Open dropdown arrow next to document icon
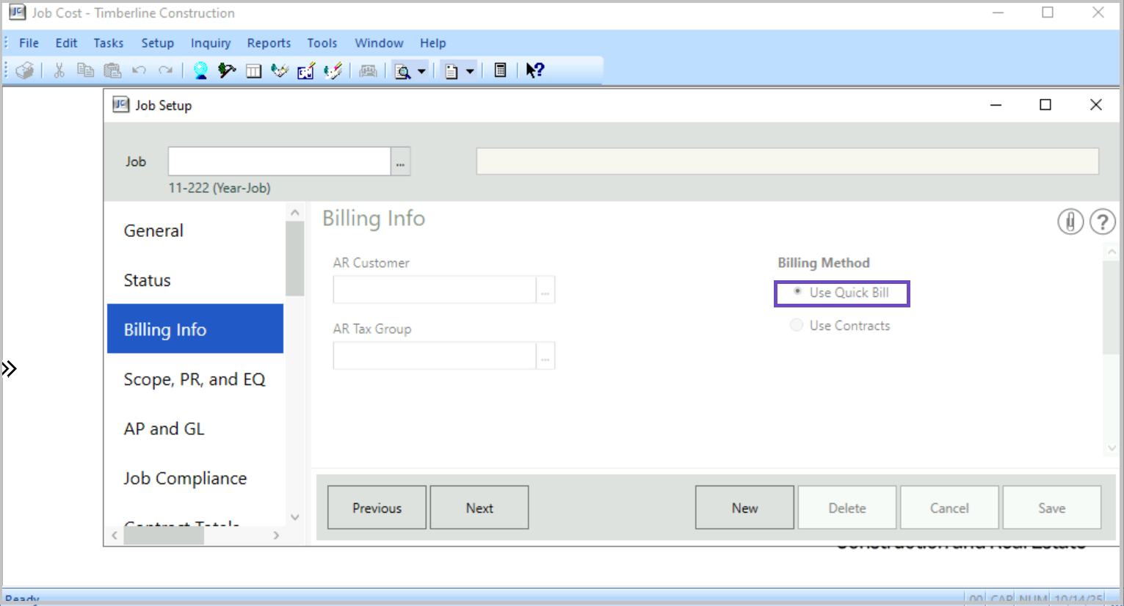The height and width of the screenshot is (606, 1124). coord(470,71)
